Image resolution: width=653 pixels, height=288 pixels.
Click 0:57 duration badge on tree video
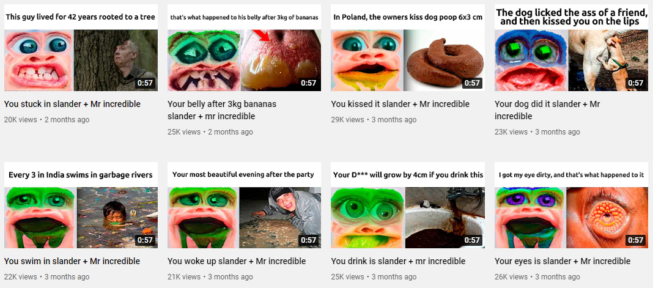(145, 83)
